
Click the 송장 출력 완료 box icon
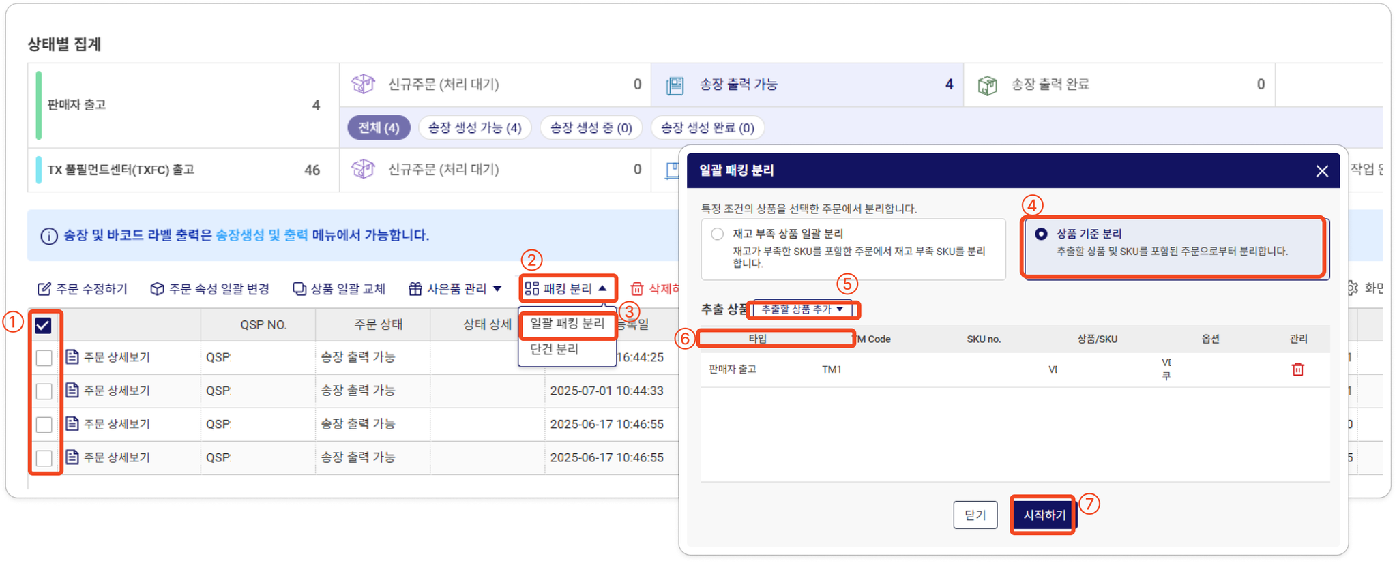pyautogui.click(x=987, y=85)
